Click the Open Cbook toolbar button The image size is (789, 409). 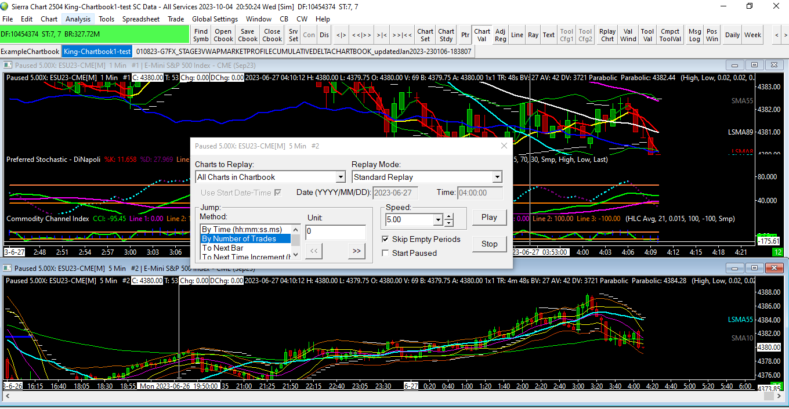click(223, 35)
